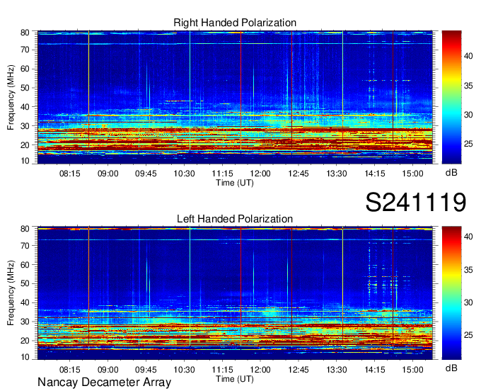
Task: Click 09:00 time tick on Right Handed plot
Action: (108, 174)
